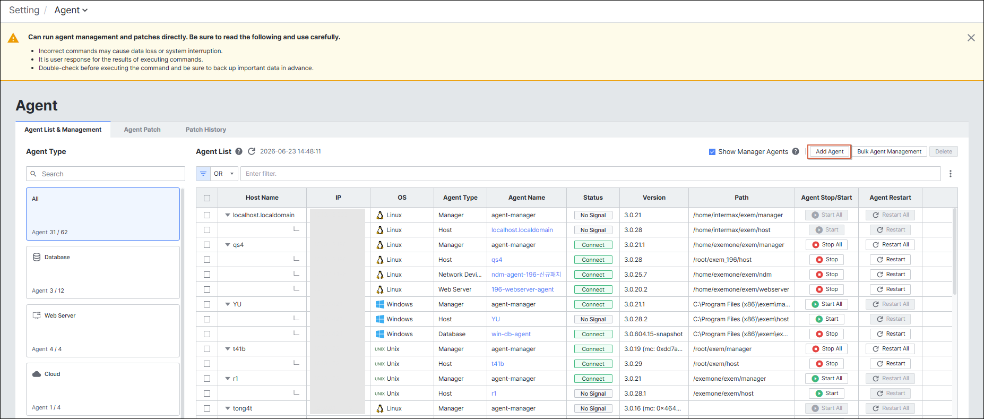The width and height of the screenshot is (984, 419).
Task: Click the Stop icon button for qs4 host agent
Action: tap(827, 260)
